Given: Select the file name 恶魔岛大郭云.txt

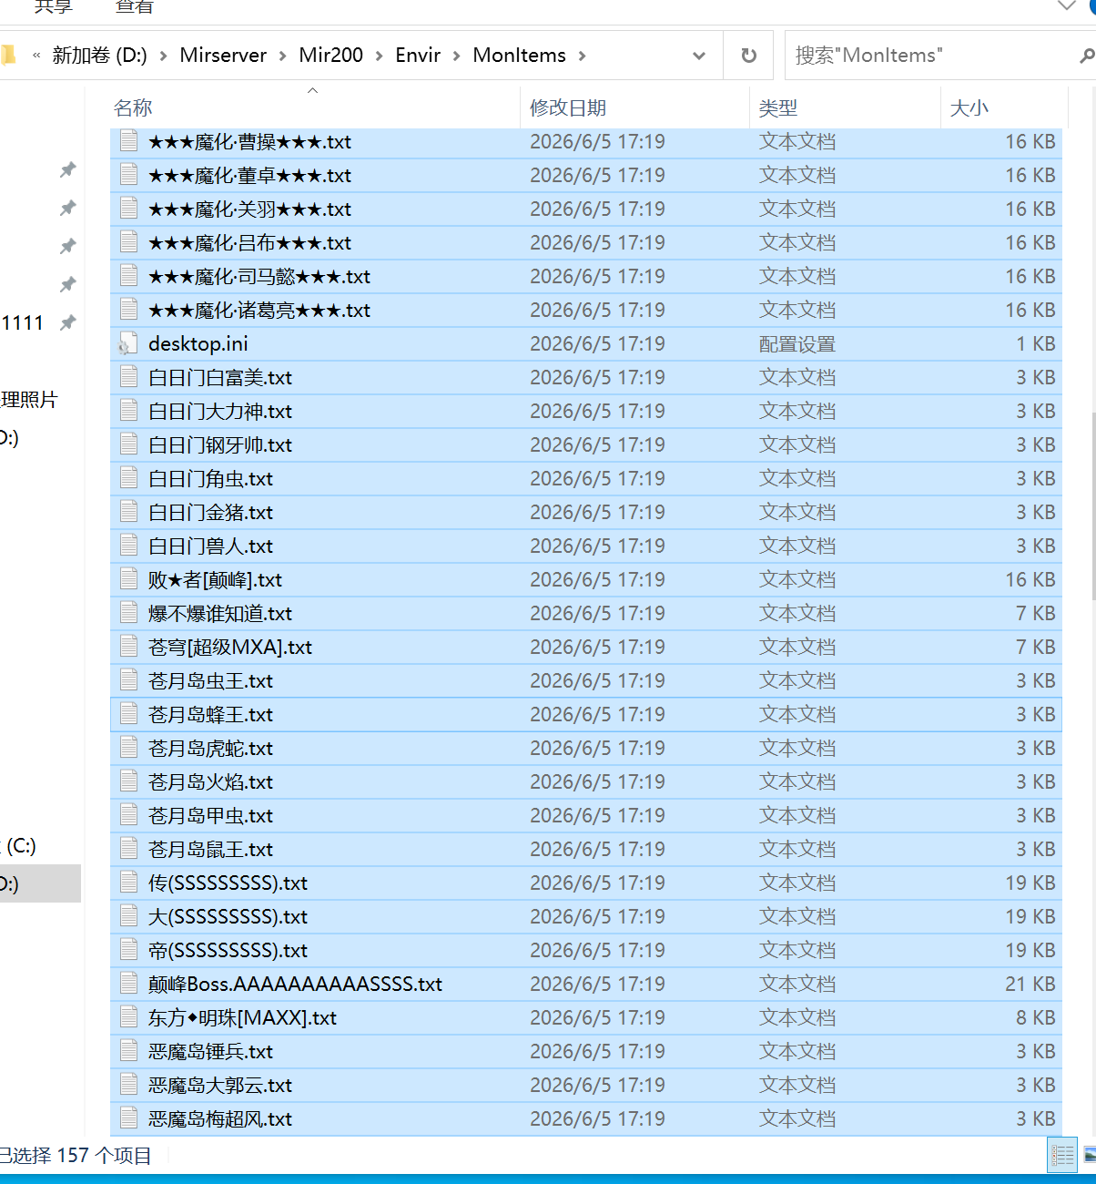Looking at the screenshot, I should tap(220, 1085).
